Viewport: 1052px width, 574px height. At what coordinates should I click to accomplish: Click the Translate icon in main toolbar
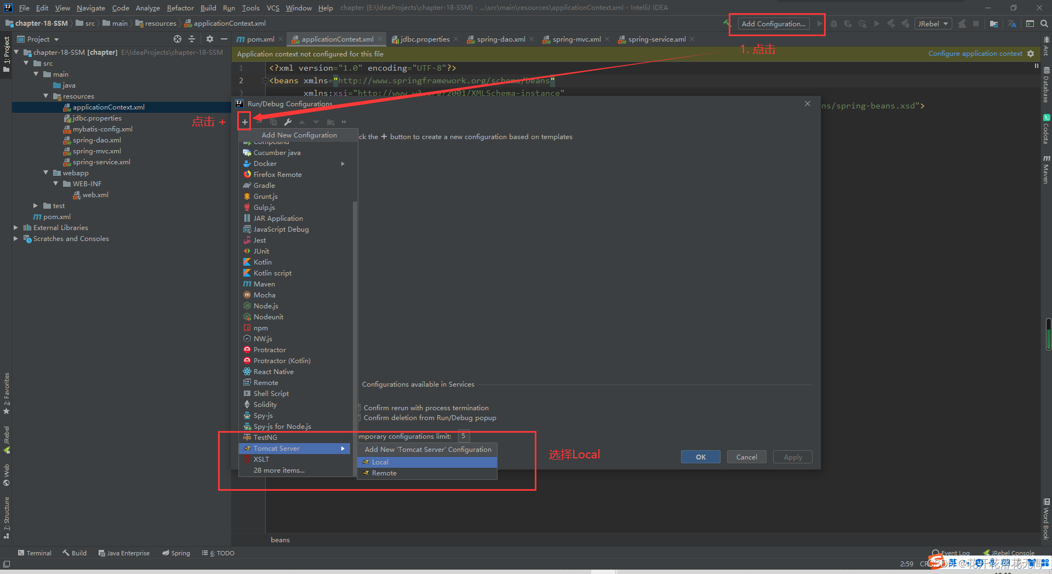point(1012,24)
